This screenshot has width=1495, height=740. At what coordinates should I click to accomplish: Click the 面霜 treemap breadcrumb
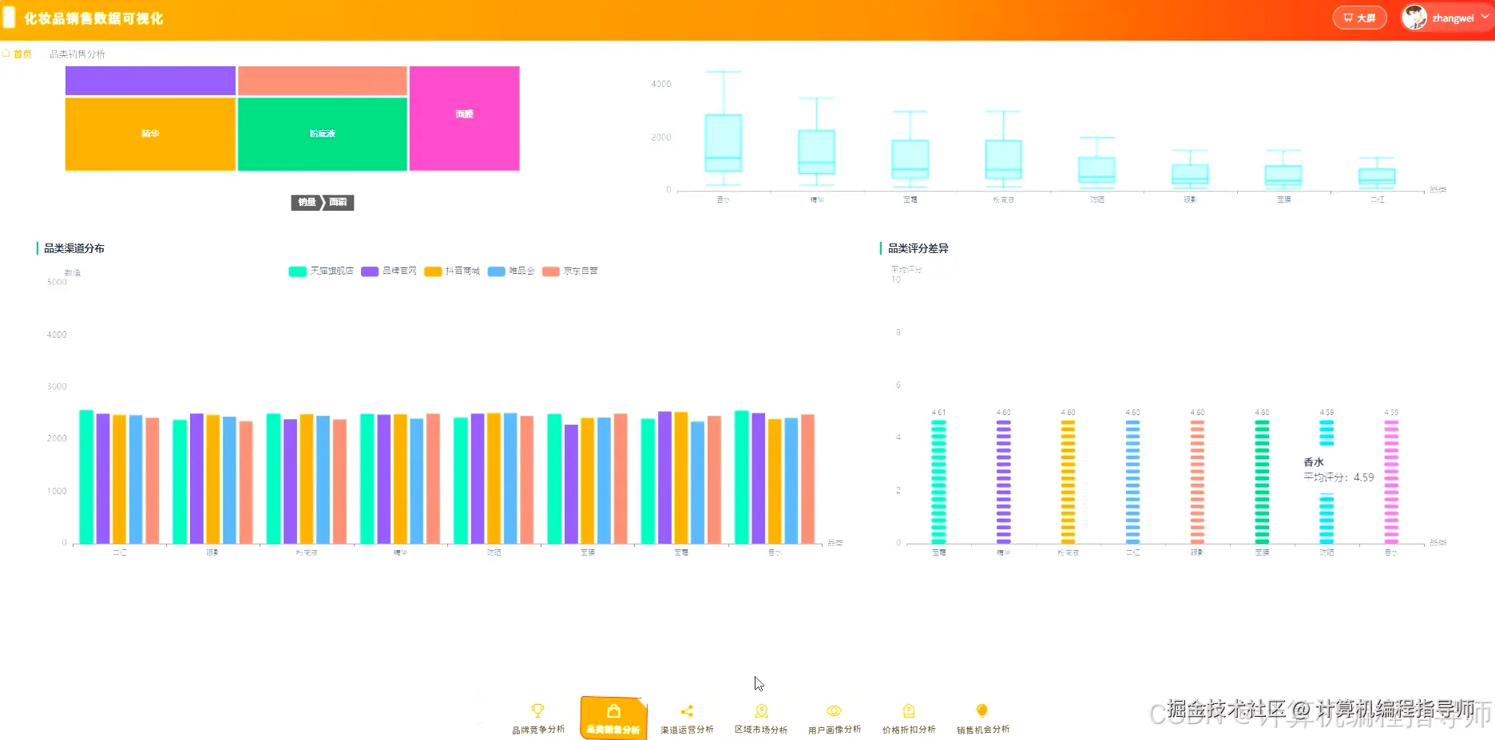pos(339,203)
